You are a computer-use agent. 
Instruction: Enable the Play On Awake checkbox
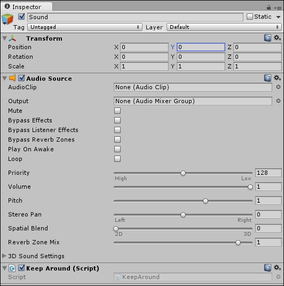[117, 149]
